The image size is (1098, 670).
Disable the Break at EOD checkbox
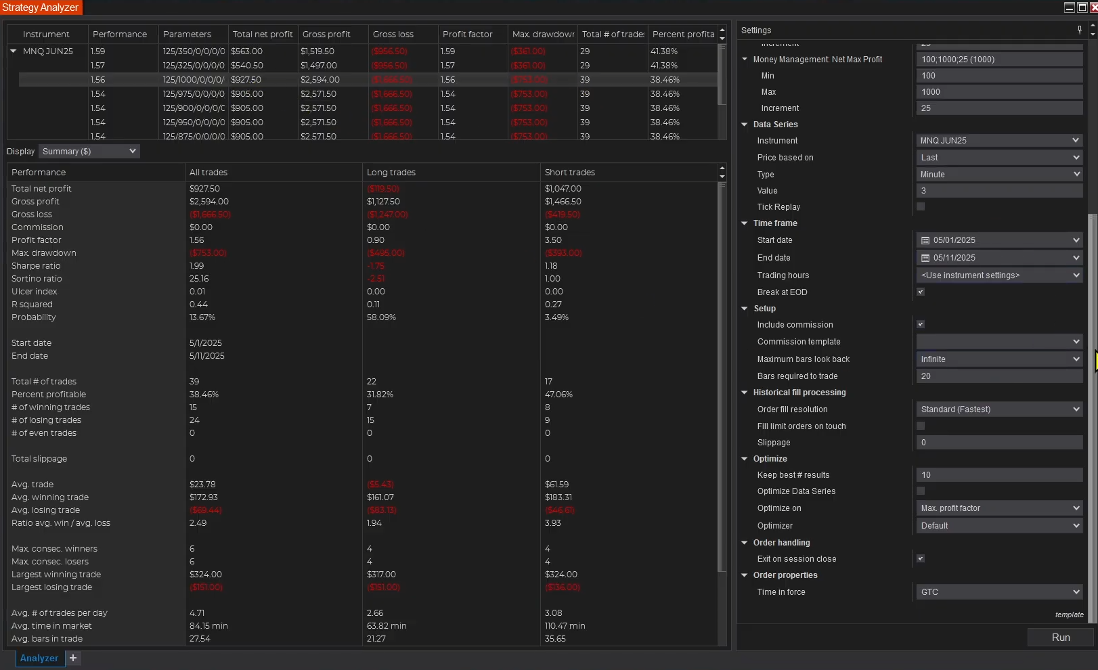[x=921, y=292]
